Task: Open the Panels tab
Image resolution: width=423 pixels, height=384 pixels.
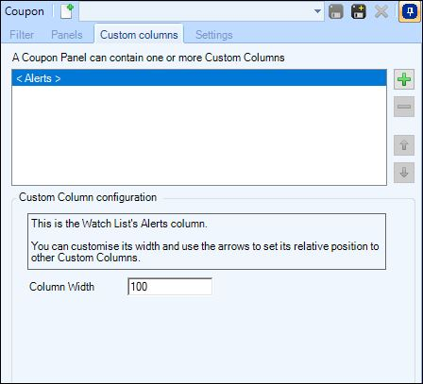Action: click(x=67, y=35)
